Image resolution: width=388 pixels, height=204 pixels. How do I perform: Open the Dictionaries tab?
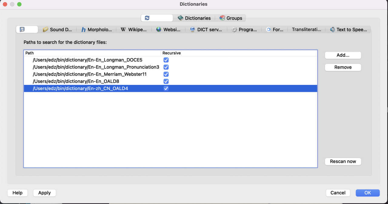194,18
